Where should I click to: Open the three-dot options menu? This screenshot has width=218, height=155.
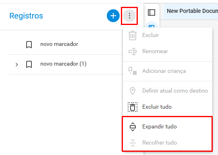point(129,16)
